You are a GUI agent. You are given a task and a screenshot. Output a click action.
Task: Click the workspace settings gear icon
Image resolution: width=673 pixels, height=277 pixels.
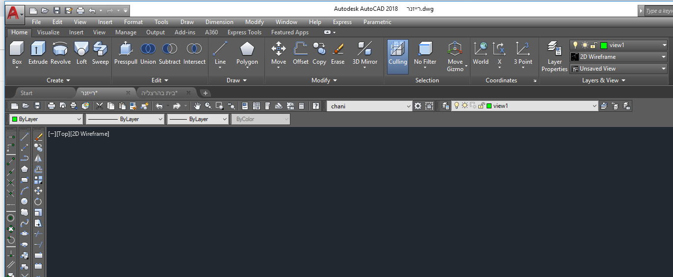coord(418,105)
